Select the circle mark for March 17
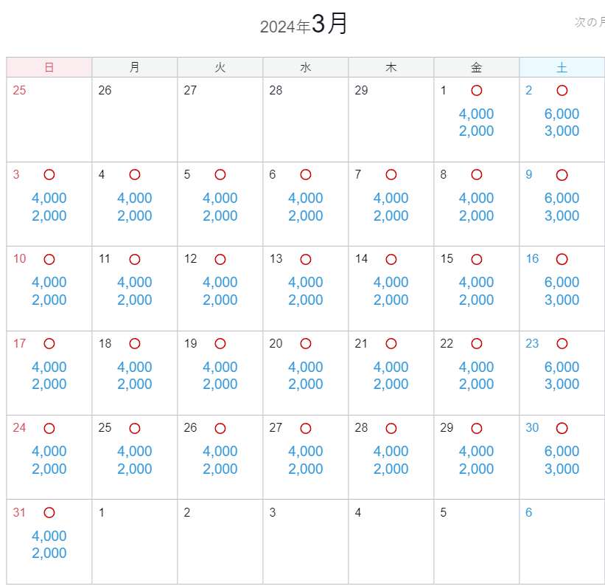Screen dimensions: 605x586 click(x=49, y=344)
